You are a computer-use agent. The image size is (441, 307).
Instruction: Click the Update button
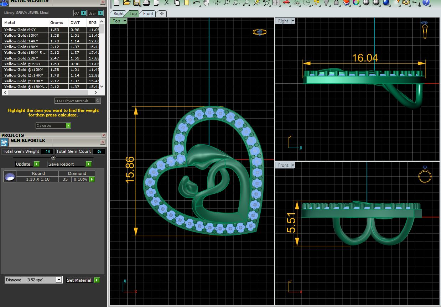click(27, 164)
